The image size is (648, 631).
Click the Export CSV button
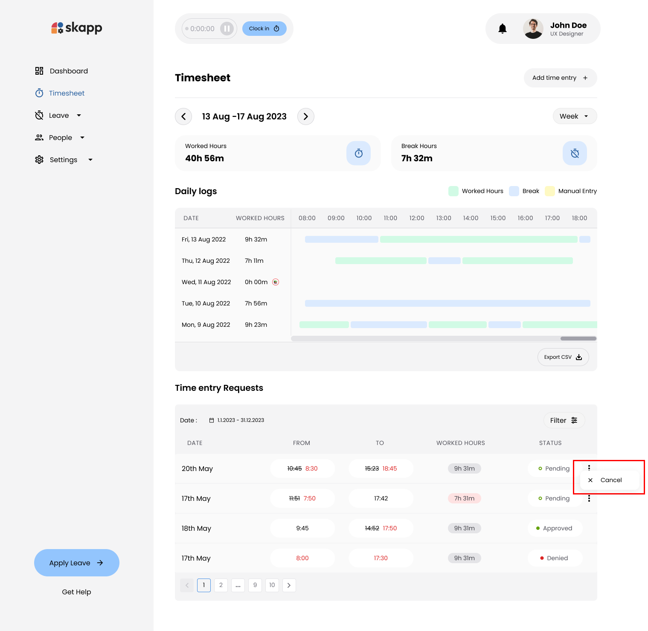click(x=563, y=357)
